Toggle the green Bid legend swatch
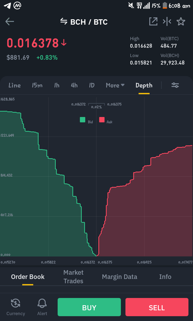 (x=83, y=120)
